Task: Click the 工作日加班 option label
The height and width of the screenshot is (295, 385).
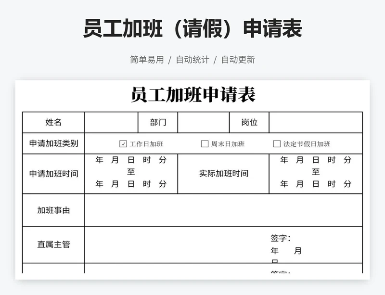Action: pos(146,144)
